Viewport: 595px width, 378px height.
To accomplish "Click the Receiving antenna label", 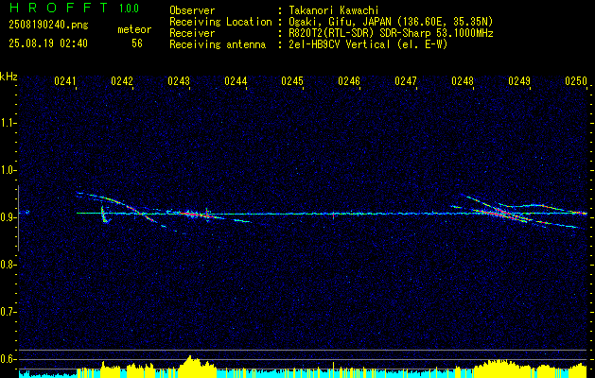I will (218, 44).
